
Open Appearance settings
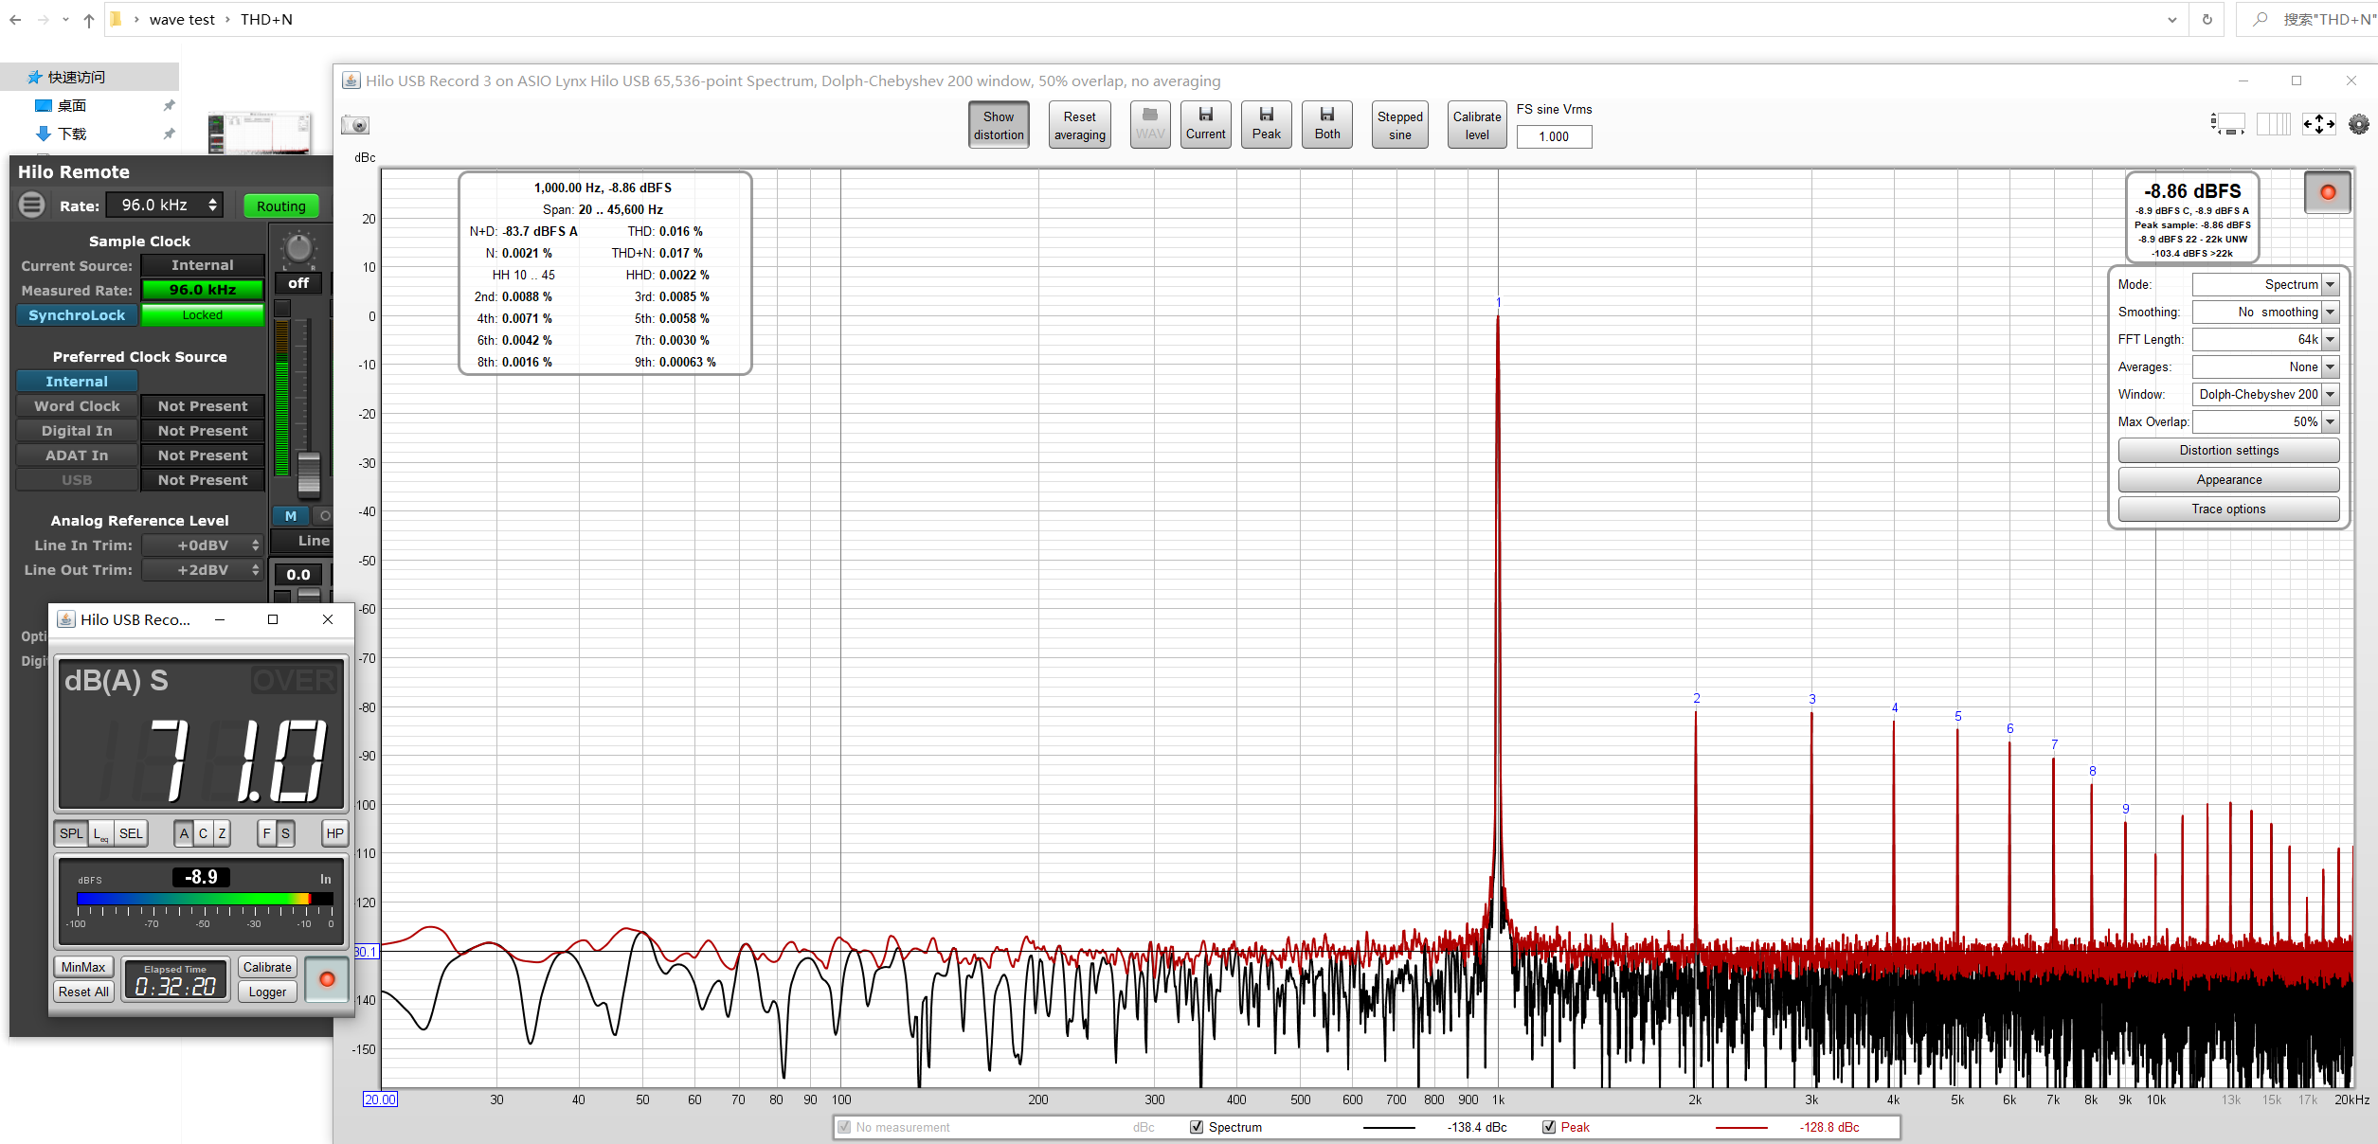(x=2228, y=479)
